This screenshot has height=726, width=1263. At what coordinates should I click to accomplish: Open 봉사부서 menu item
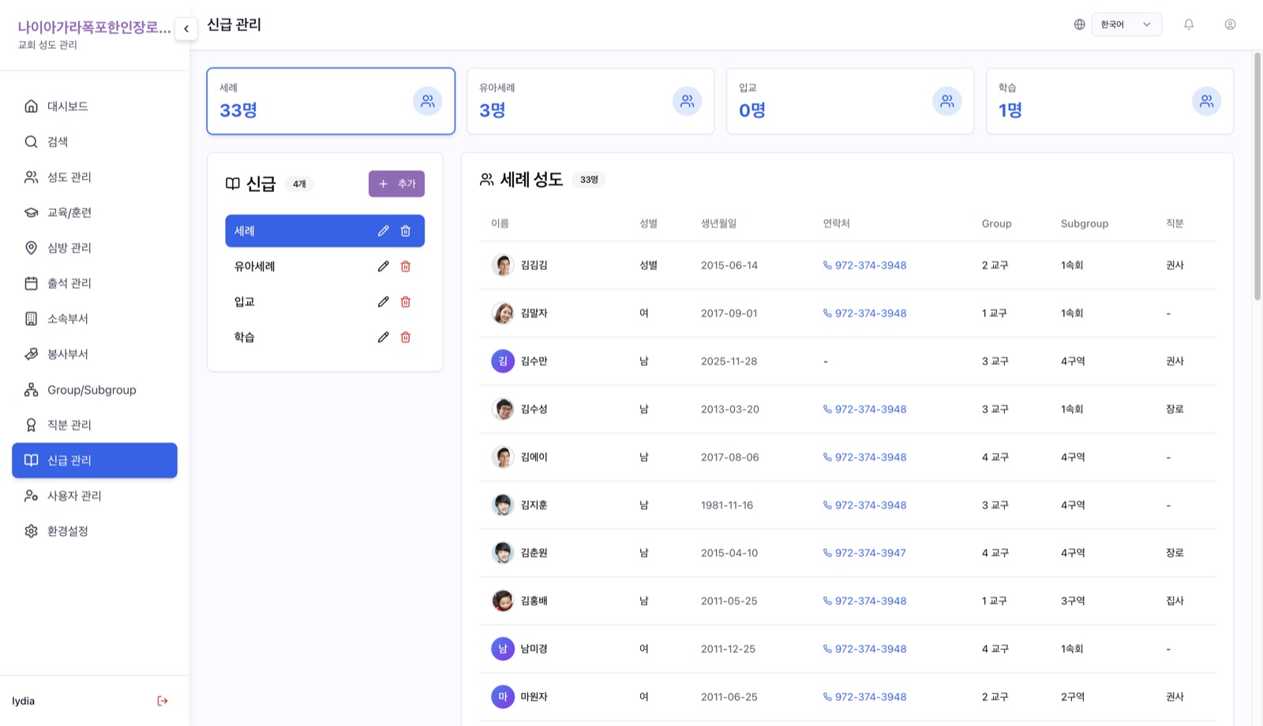tap(95, 354)
